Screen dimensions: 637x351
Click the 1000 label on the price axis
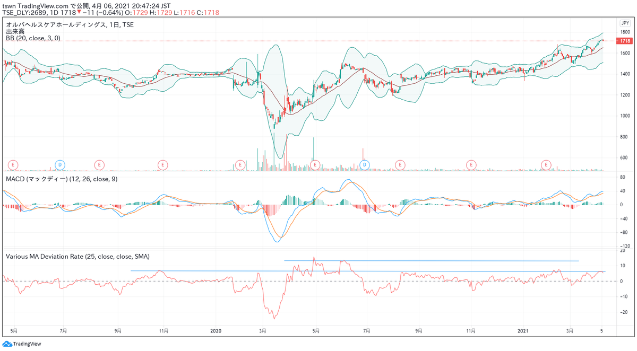[625, 116]
